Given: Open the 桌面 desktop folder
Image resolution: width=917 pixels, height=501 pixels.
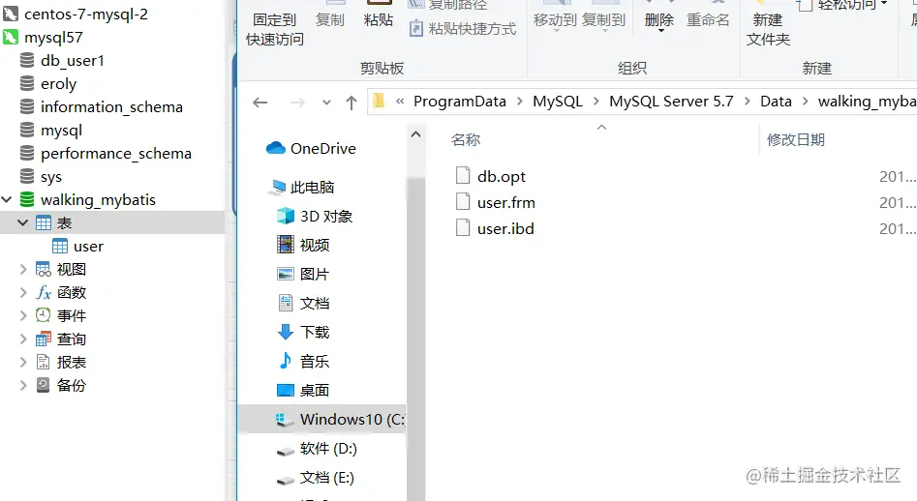Looking at the screenshot, I should pos(315,390).
